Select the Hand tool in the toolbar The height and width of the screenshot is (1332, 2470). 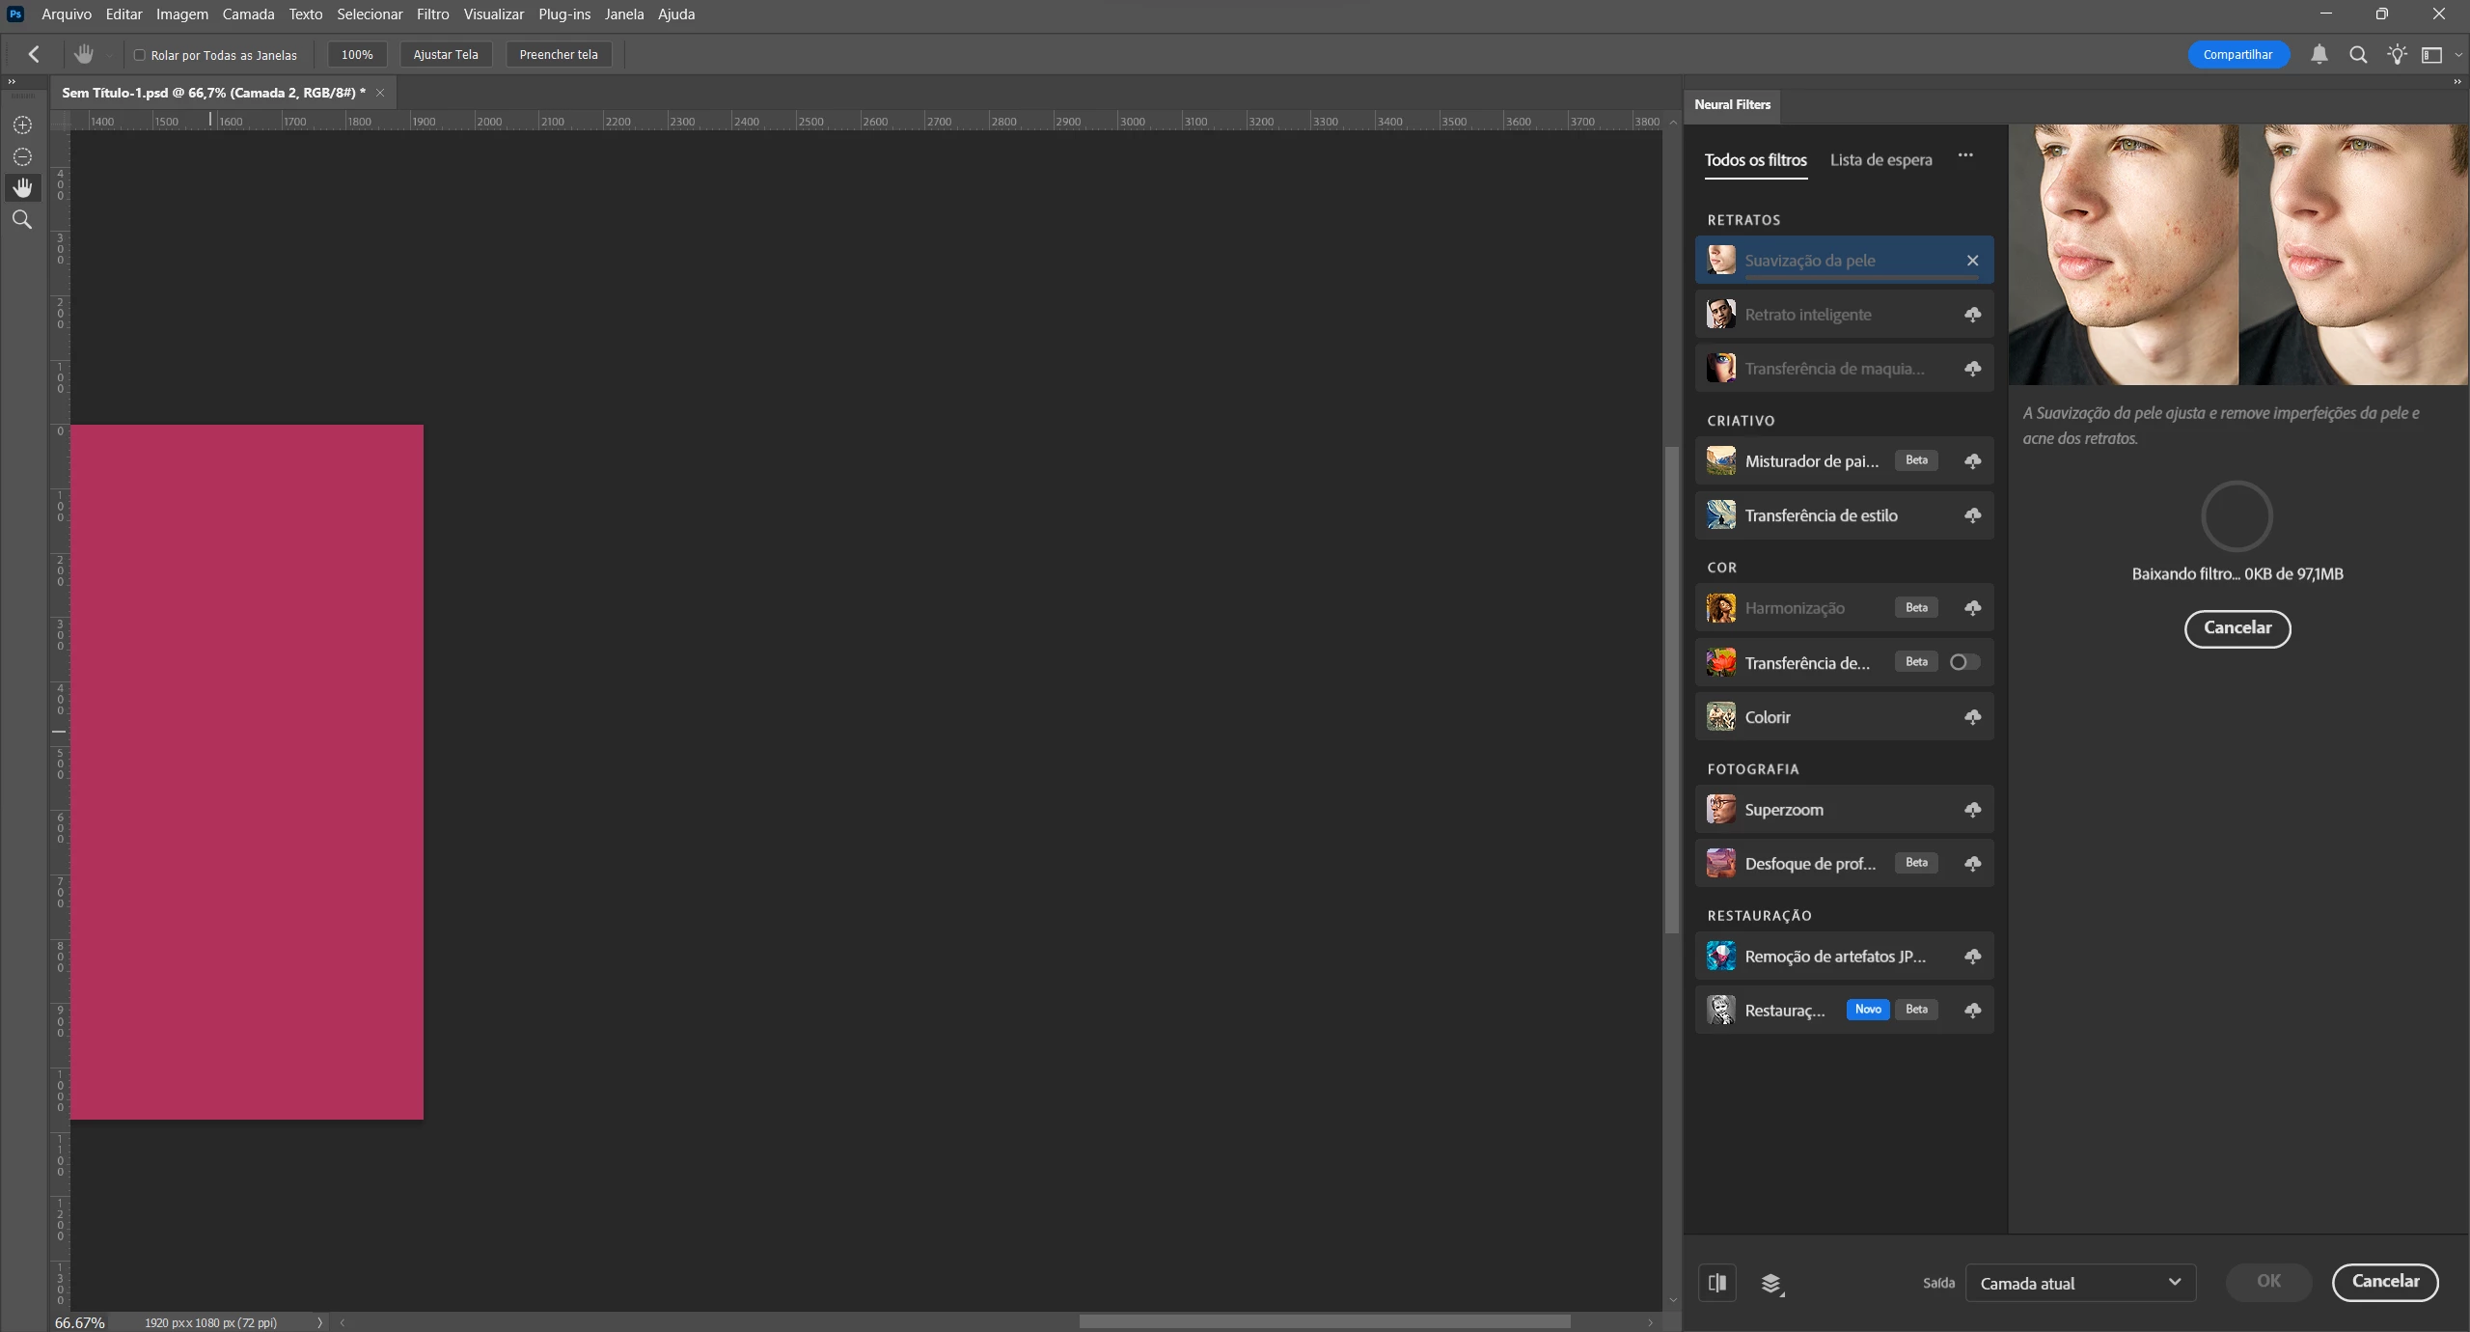point(22,187)
